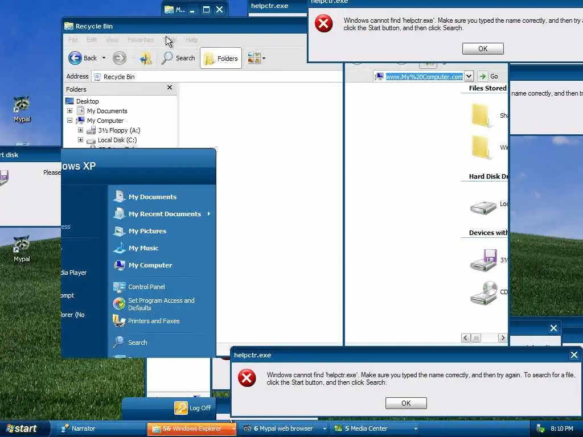Open View menu in Recycle Bin window
Image resolution: width=583 pixels, height=437 pixels.
point(112,40)
